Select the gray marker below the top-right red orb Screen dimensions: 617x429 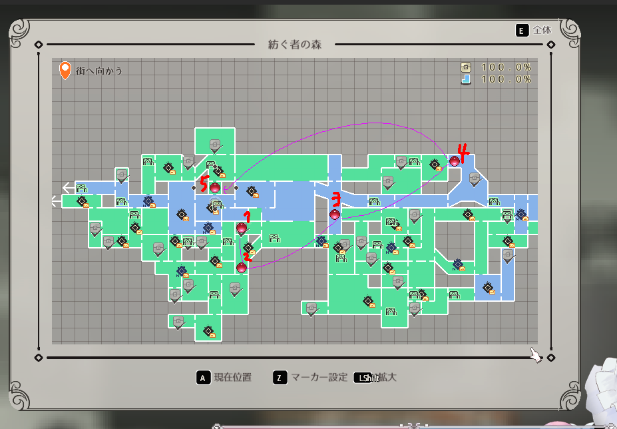475,180
